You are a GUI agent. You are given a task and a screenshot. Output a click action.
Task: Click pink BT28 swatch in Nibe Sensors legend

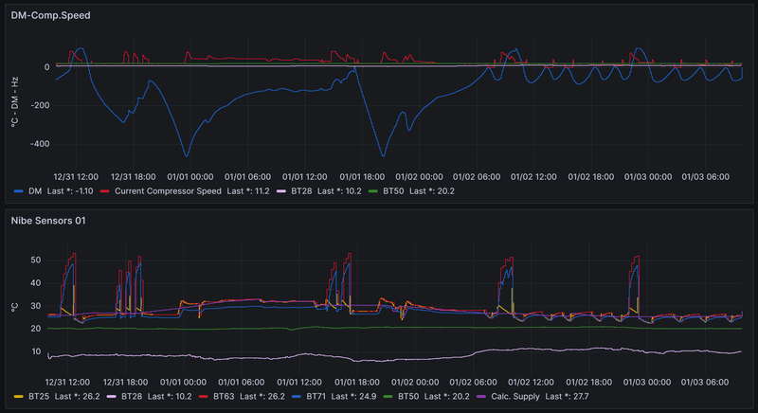[112, 397]
